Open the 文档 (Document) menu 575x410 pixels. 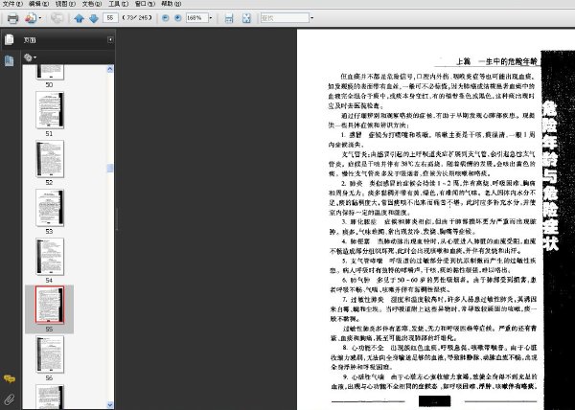click(92, 4)
